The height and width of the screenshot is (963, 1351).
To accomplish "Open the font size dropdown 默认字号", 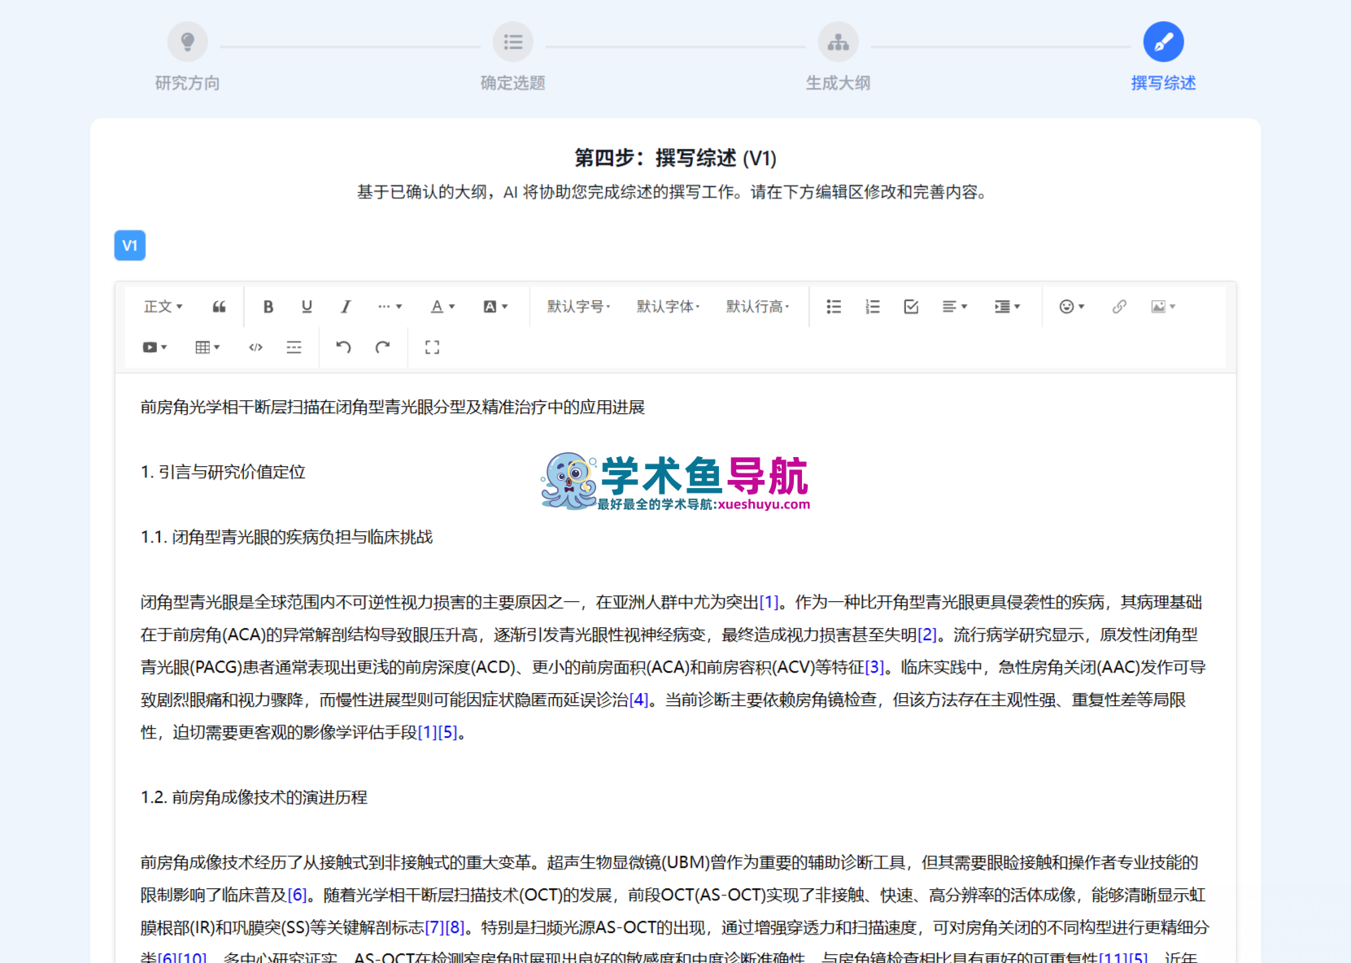I will [578, 307].
